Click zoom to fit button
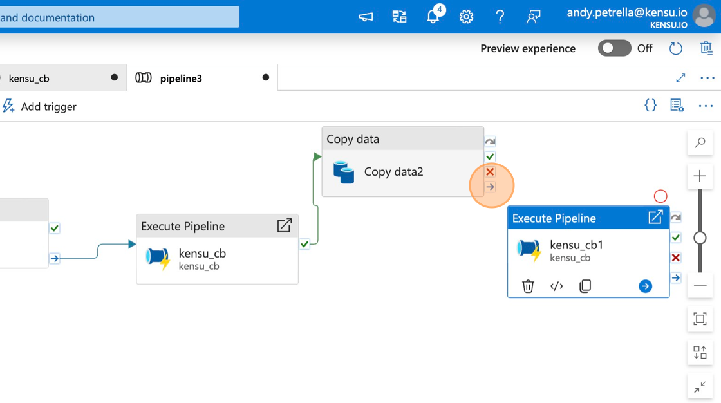The height and width of the screenshot is (403, 721). coord(700,319)
